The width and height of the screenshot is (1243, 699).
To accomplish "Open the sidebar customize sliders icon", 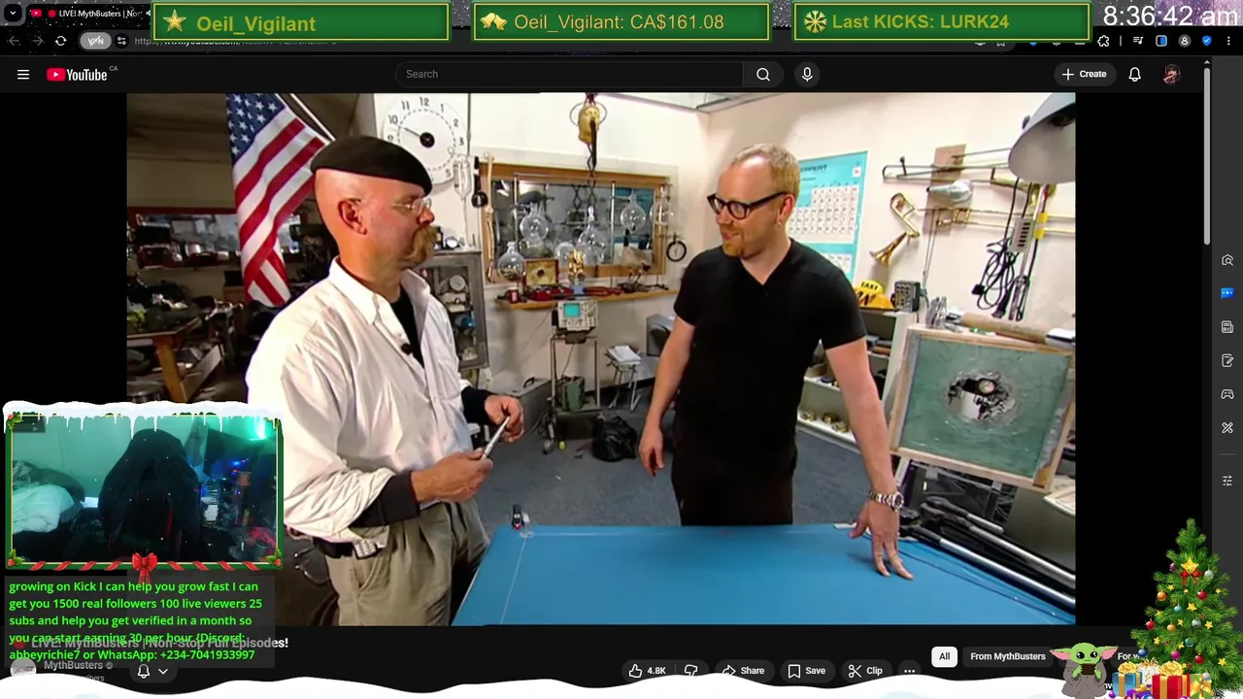I will (1227, 481).
